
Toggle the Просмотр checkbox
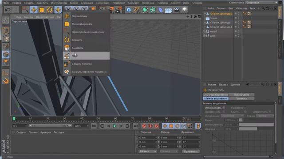(245, 108)
